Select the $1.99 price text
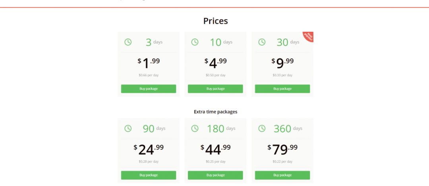 point(149,63)
